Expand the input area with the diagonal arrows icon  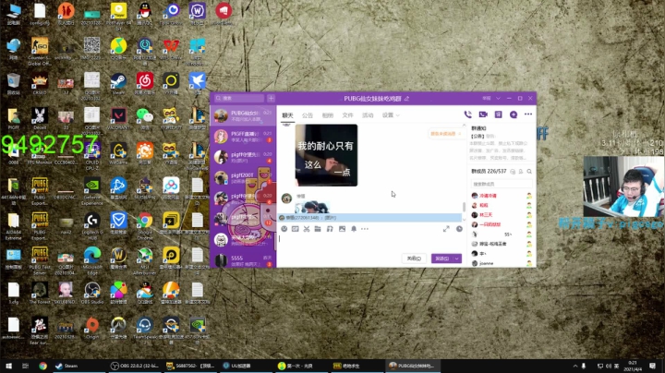[446, 229]
